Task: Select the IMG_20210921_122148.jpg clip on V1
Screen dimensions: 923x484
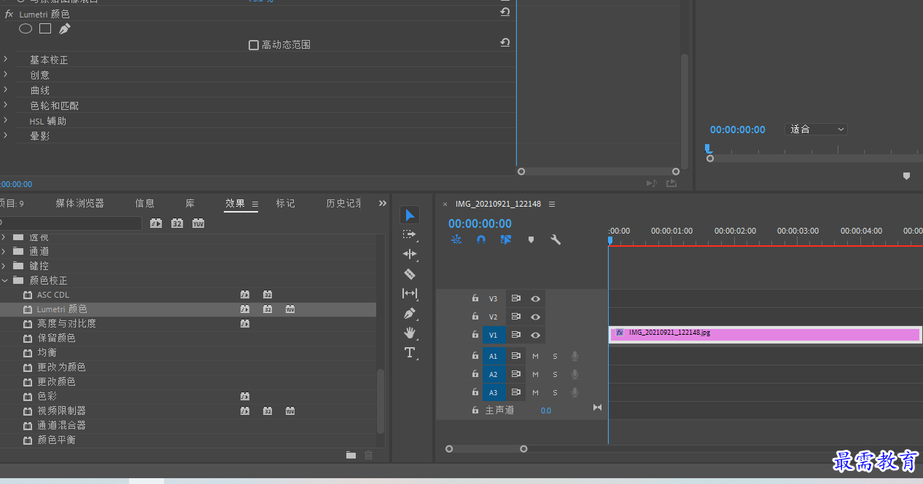Action: click(x=766, y=335)
